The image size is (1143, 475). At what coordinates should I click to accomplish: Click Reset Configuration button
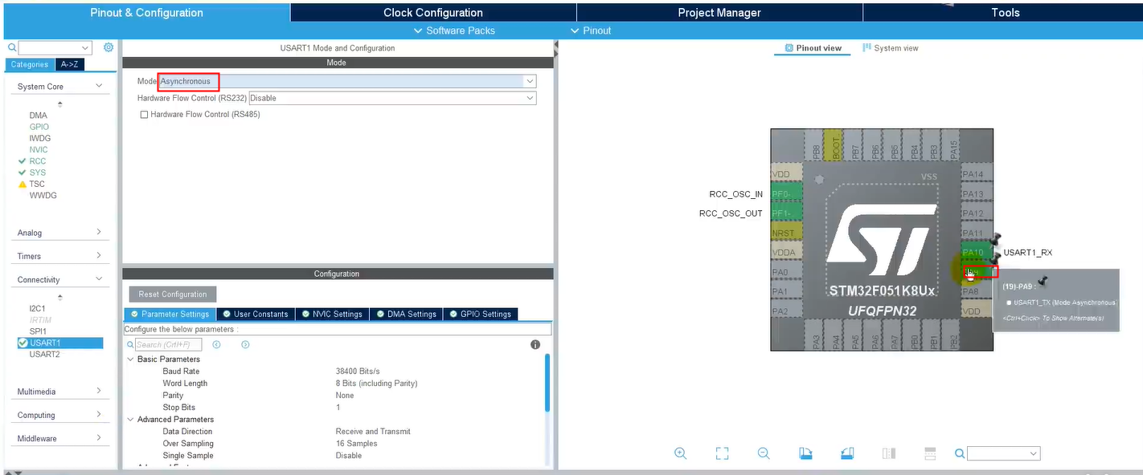click(173, 294)
